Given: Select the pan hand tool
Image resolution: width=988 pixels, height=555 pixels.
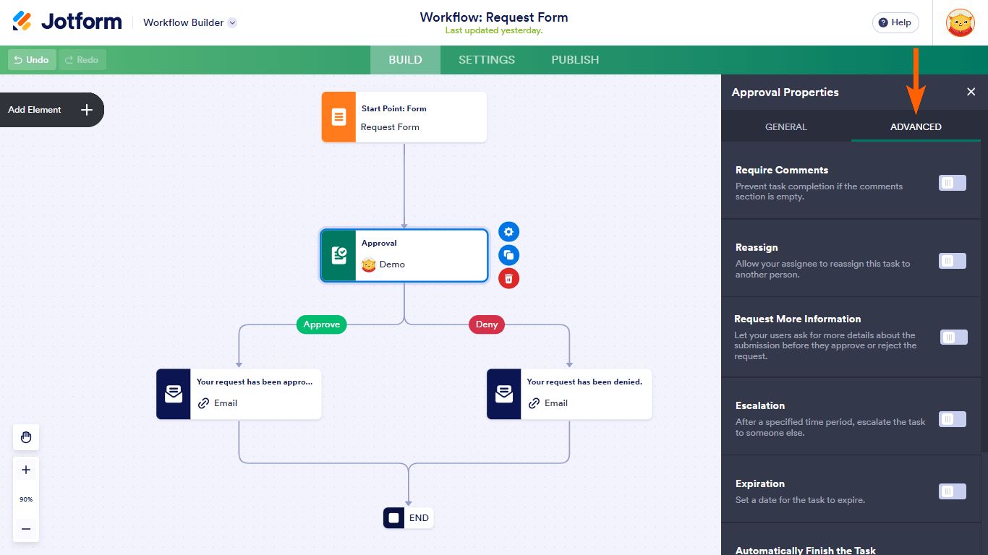Looking at the screenshot, I should tap(26, 437).
